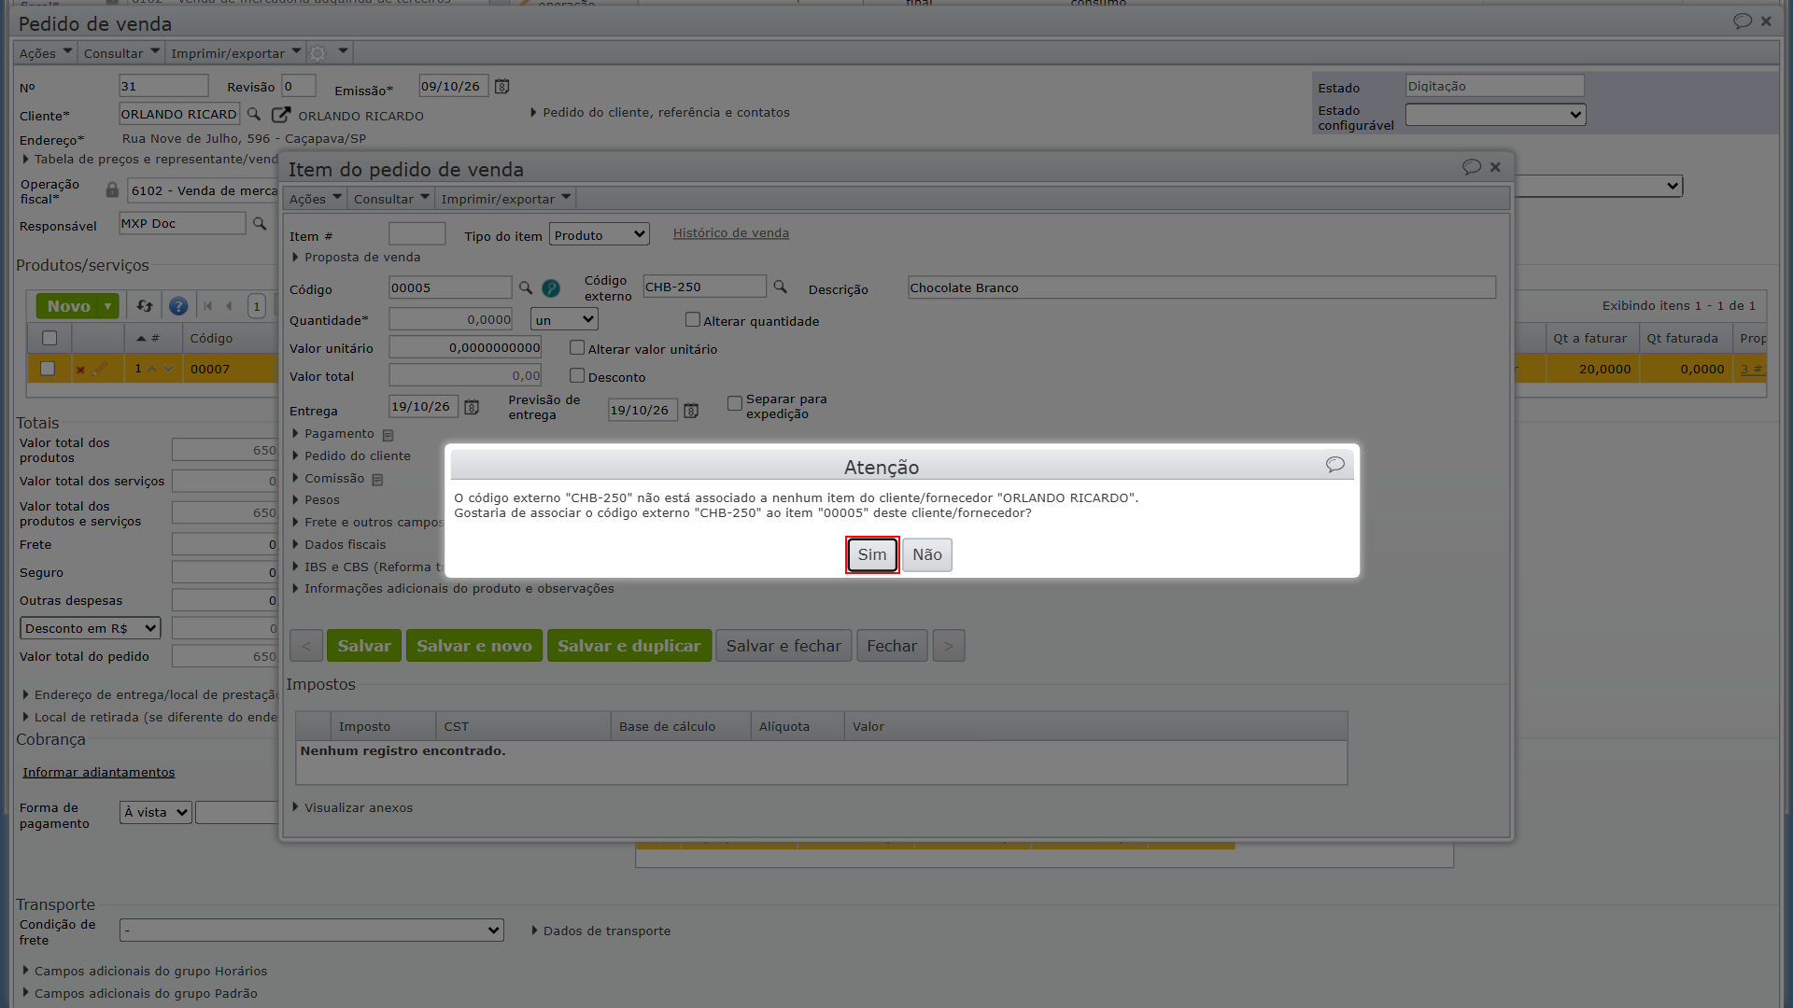Confirm with the Sim button

[872, 554]
